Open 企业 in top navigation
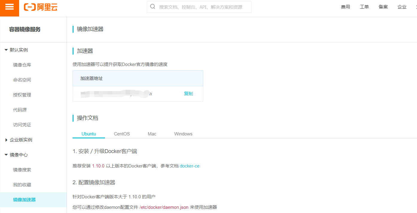The image size is (417, 213). click(402, 7)
